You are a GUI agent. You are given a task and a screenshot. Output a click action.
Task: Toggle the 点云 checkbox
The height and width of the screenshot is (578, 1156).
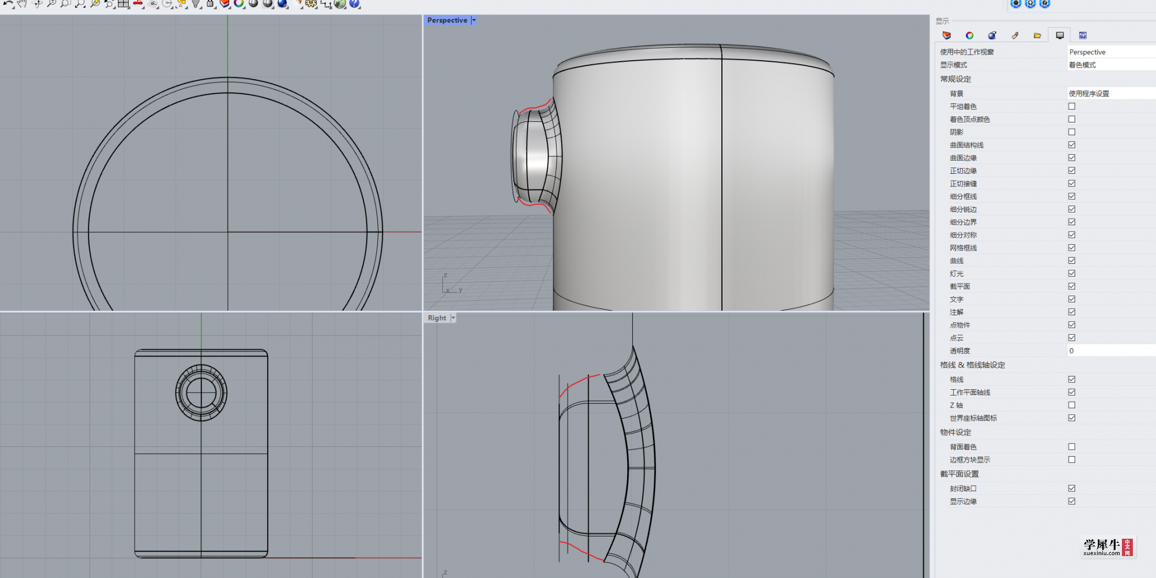tap(1072, 337)
